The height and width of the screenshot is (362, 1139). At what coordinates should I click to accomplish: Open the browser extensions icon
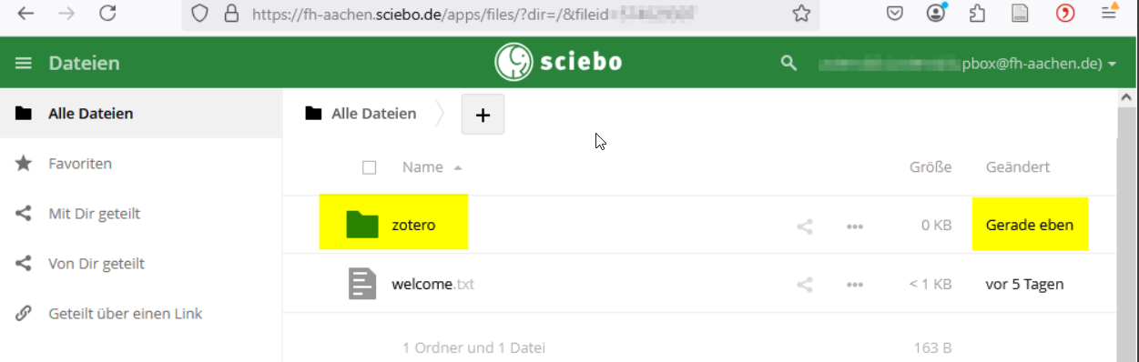coord(978,13)
